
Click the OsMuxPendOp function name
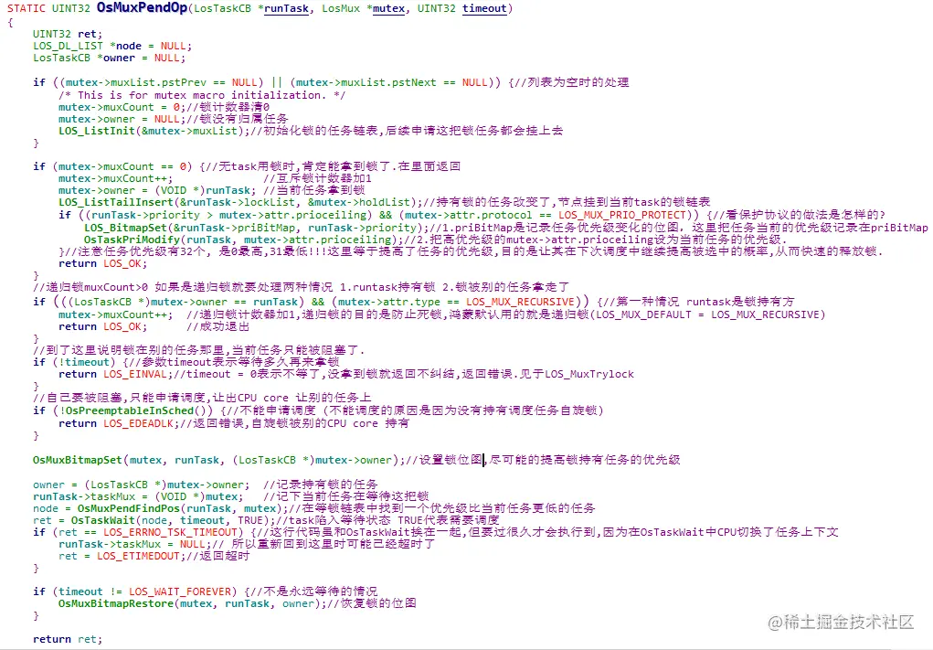(142, 7)
